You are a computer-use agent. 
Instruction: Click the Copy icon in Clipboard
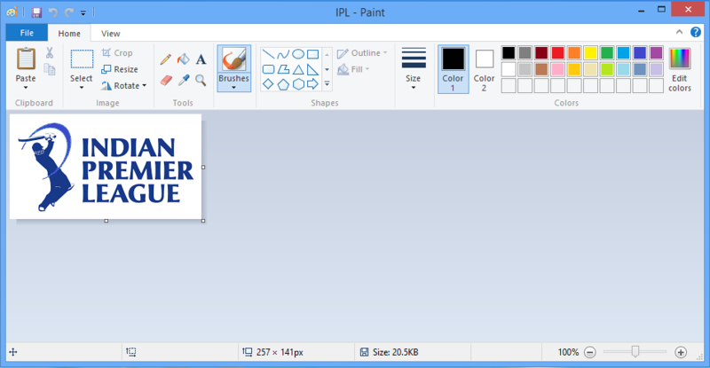(x=50, y=69)
